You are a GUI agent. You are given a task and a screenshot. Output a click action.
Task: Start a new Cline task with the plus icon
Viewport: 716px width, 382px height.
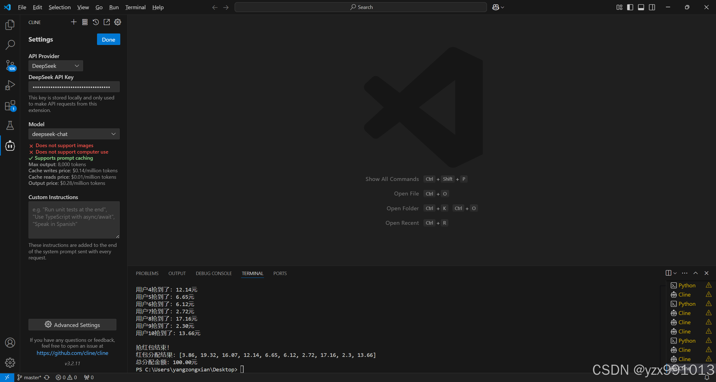point(74,22)
